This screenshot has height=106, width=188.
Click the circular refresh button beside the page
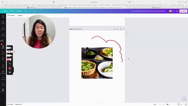point(127,32)
